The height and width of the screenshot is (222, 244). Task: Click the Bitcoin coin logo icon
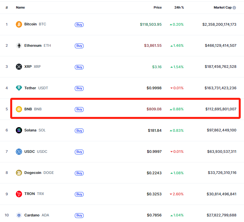19,24
